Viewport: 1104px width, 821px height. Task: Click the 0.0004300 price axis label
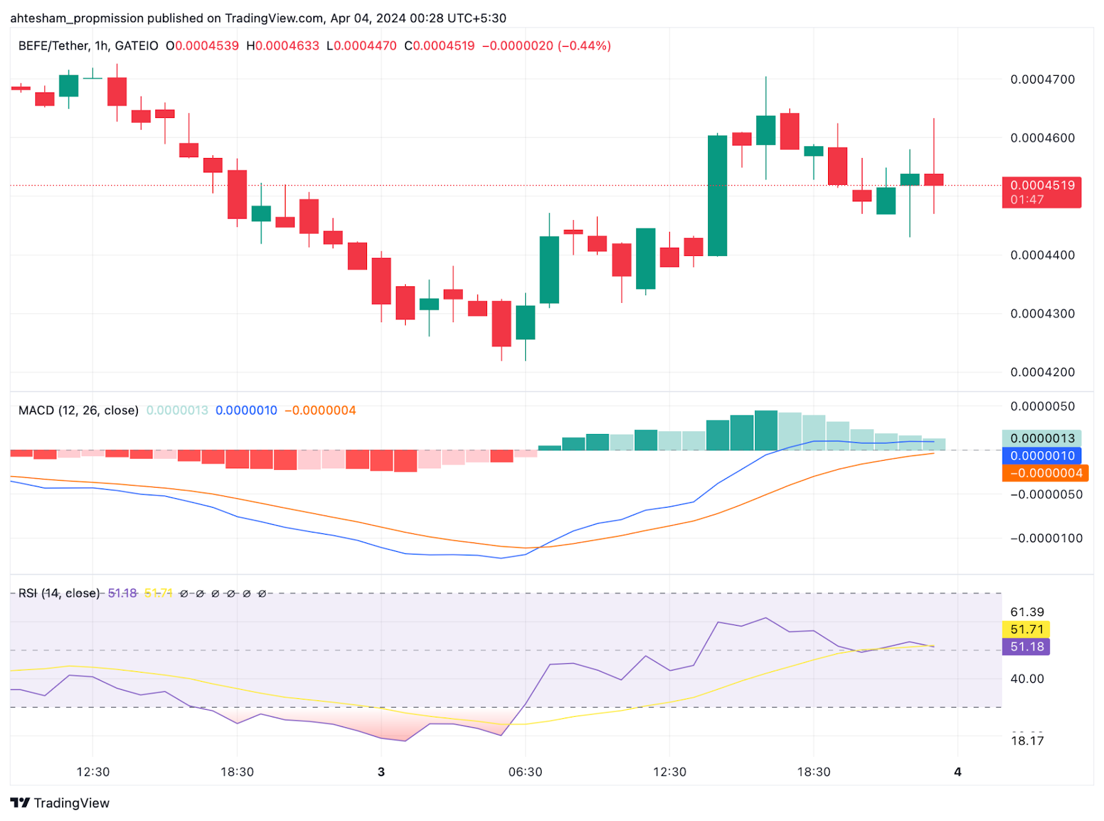[x=1043, y=313]
